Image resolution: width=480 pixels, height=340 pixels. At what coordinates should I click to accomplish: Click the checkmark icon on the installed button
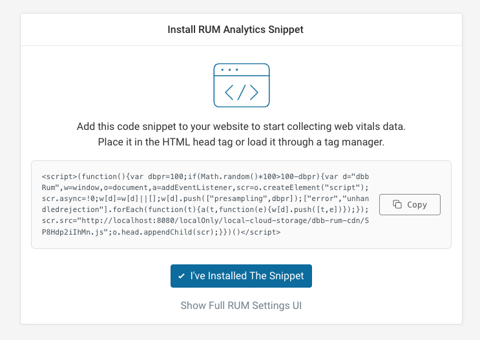coord(182,276)
